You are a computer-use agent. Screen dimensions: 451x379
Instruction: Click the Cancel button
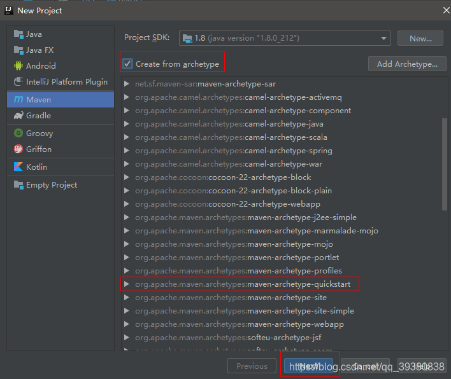coord(365,366)
